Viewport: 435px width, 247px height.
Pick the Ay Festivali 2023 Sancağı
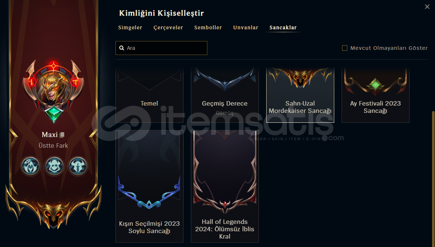375,95
